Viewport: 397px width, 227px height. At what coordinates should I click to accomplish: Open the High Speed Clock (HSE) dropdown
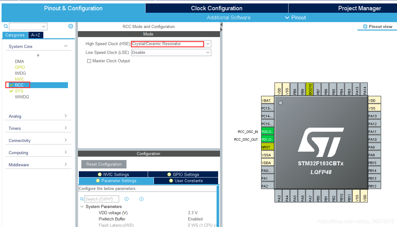pyautogui.click(x=208, y=44)
